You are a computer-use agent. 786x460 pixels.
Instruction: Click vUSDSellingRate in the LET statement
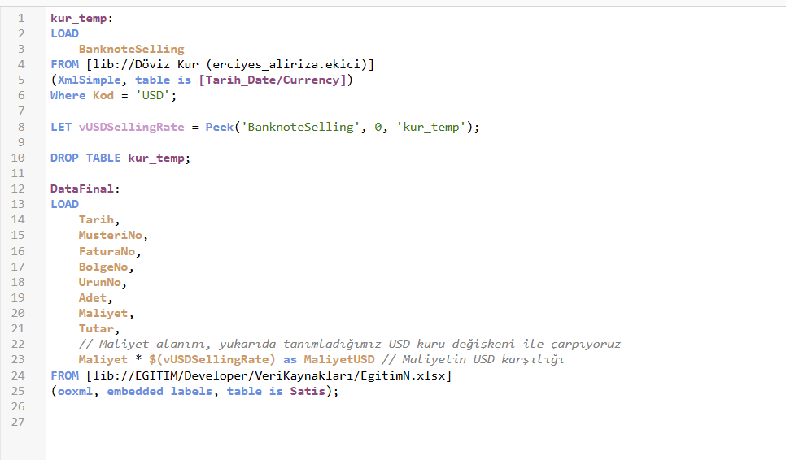(131, 127)
